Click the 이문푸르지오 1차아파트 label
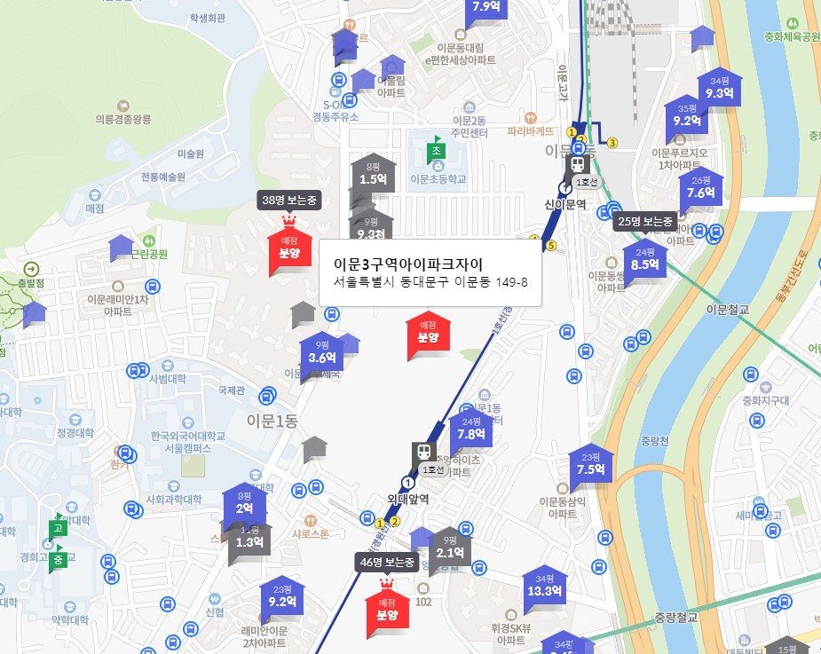 point(679,159)
